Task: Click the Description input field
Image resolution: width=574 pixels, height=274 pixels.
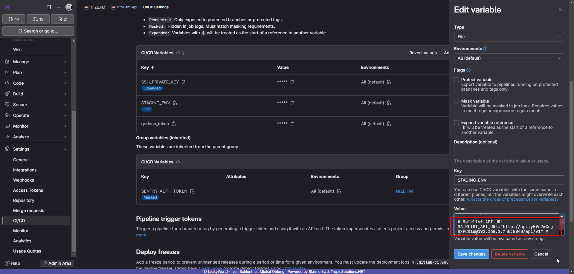Action: click(x=509, y=151)
